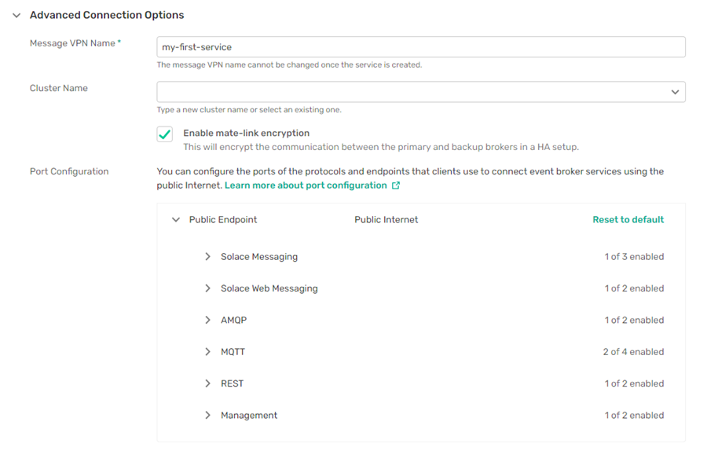Collapse the Public Endpoint section chevron
The image size is (707, 462).
[176, 220]
